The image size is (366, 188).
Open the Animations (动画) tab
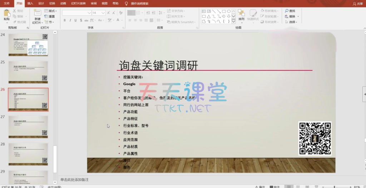[x=63, y=3]
